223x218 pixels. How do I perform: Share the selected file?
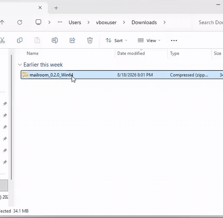coord(72,40)
